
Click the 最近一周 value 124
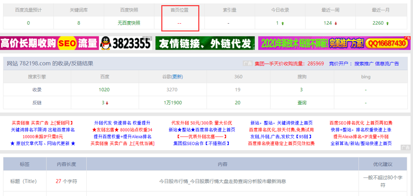[328, 23]
